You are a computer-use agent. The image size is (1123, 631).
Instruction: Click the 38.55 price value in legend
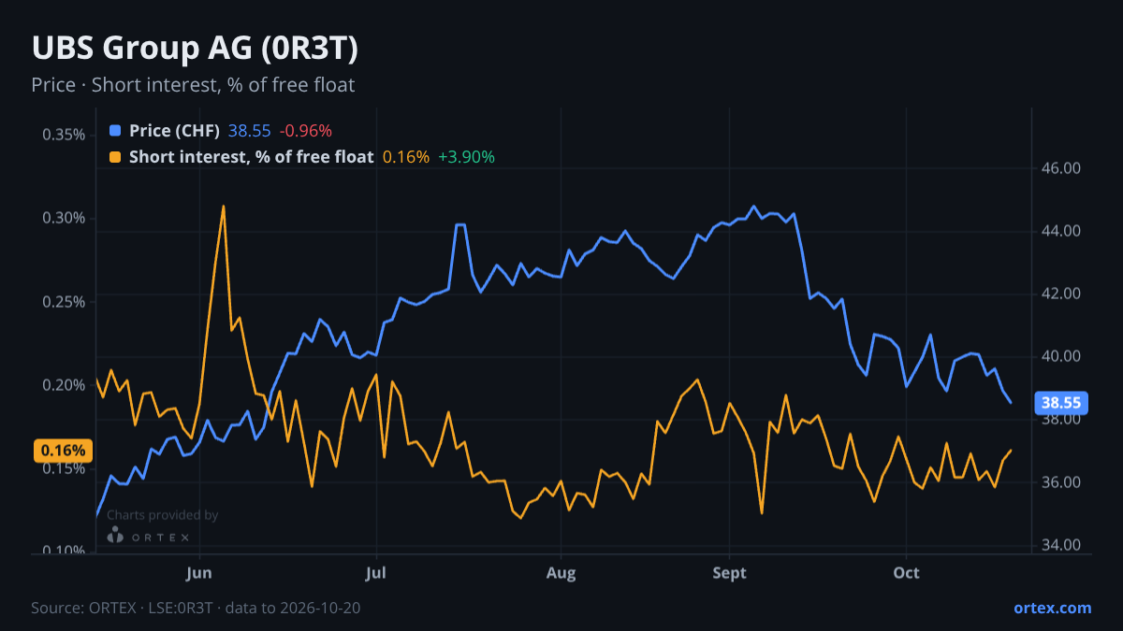point(249,131)
